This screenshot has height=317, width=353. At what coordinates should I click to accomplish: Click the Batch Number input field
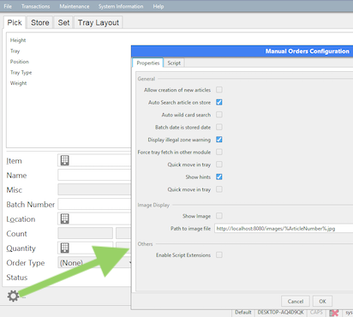(94, 204)
